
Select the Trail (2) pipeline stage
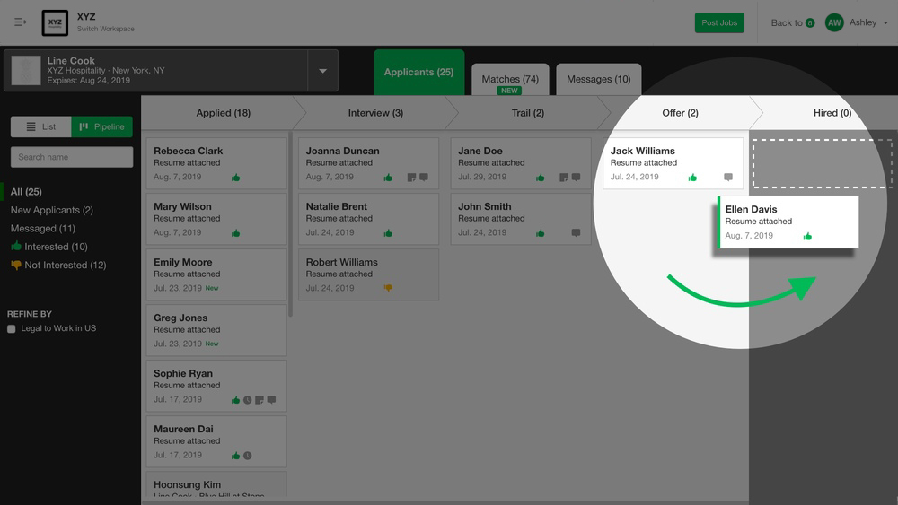pos(527,113)
